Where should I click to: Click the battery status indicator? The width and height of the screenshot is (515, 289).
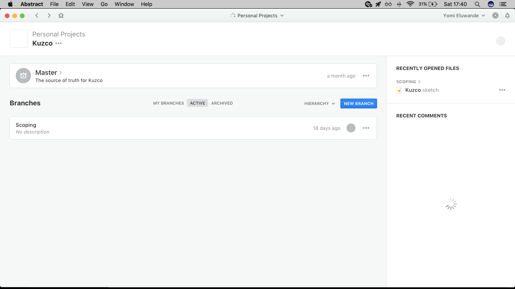[x=428, y=4]
